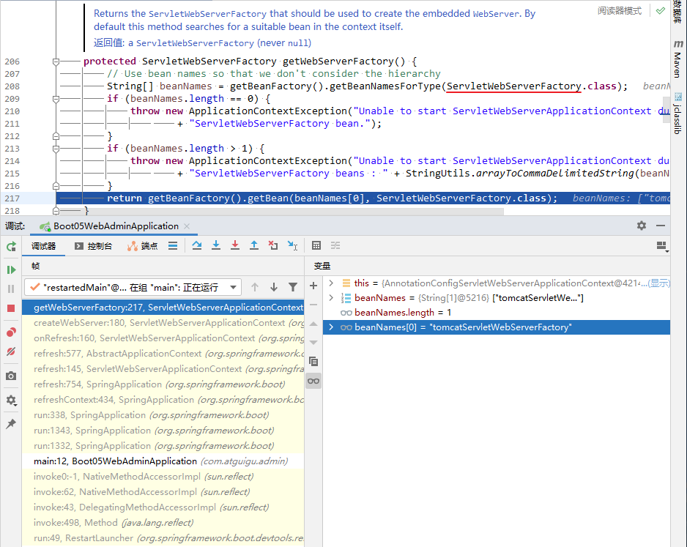Click the fold end marker at line 216
Image resolution: width=687 pixels, height=547 pixels.
coord(56,186)
